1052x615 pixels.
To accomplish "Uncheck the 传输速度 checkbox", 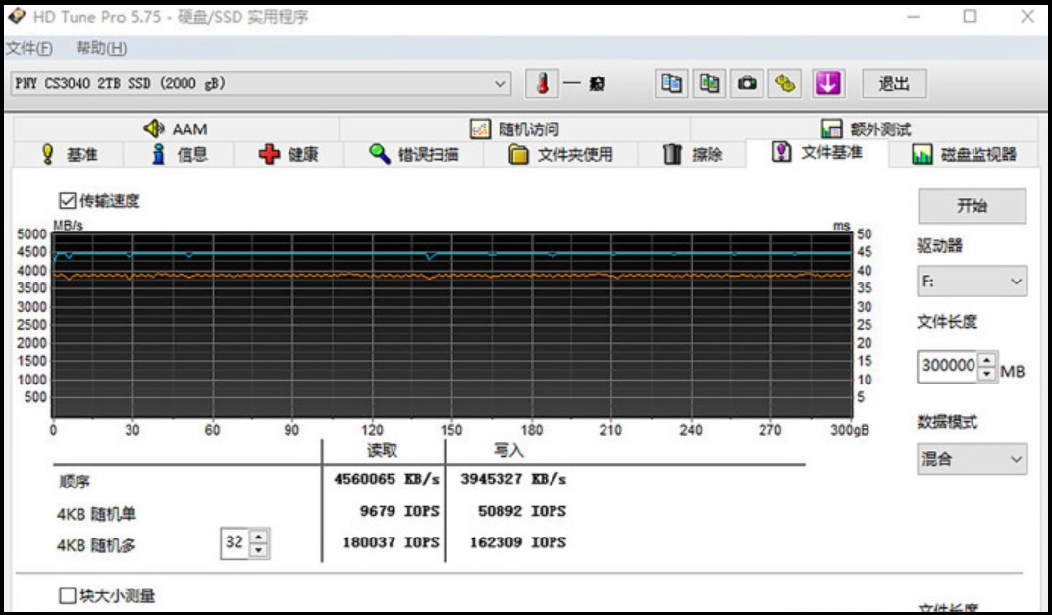I will tap(68, 201).
